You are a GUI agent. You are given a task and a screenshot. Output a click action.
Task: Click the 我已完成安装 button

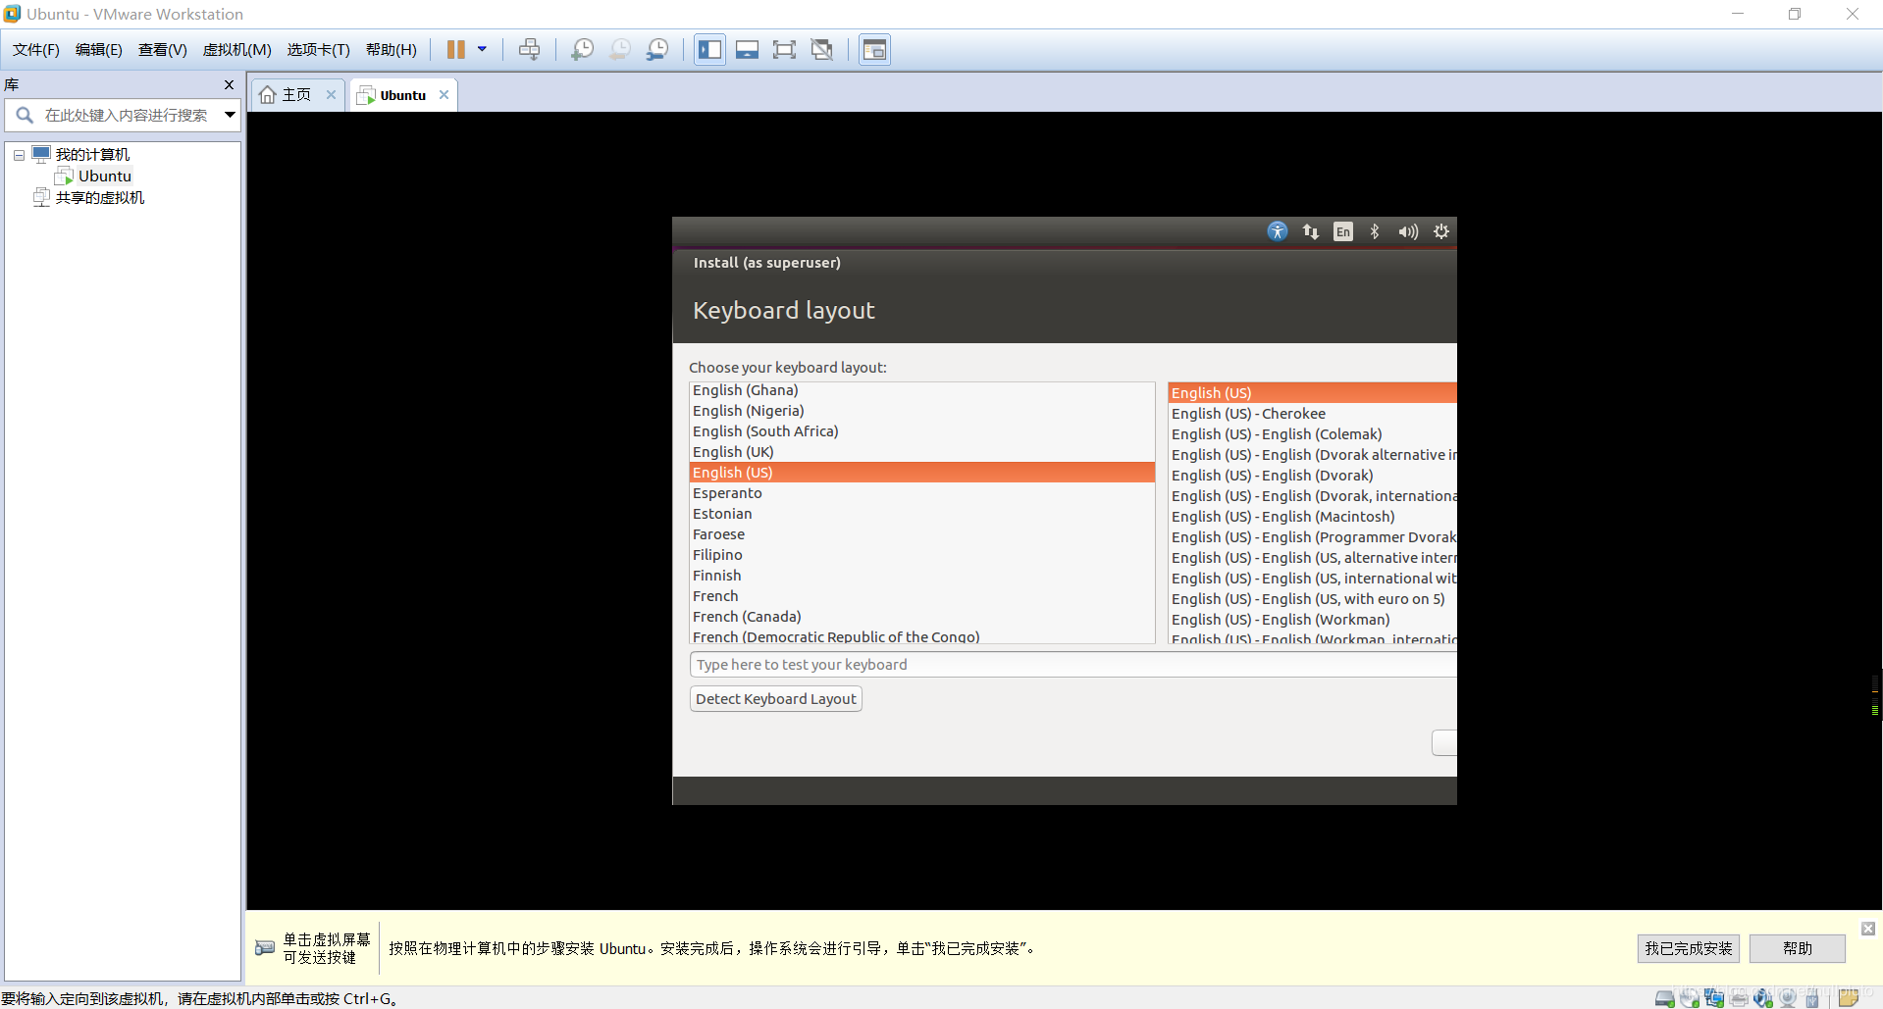(x=1689, y=948)
